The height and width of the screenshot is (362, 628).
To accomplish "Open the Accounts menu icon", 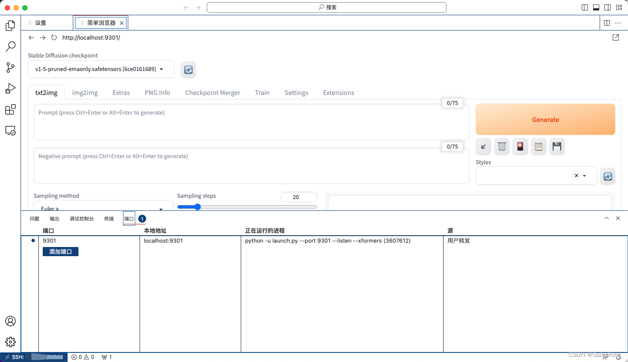I will (10, 321).
